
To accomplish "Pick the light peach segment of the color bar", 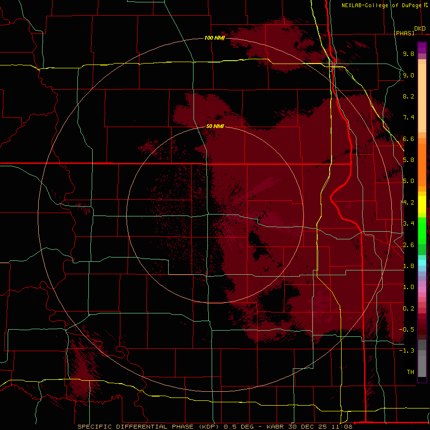I will click(x=422, y=99).
